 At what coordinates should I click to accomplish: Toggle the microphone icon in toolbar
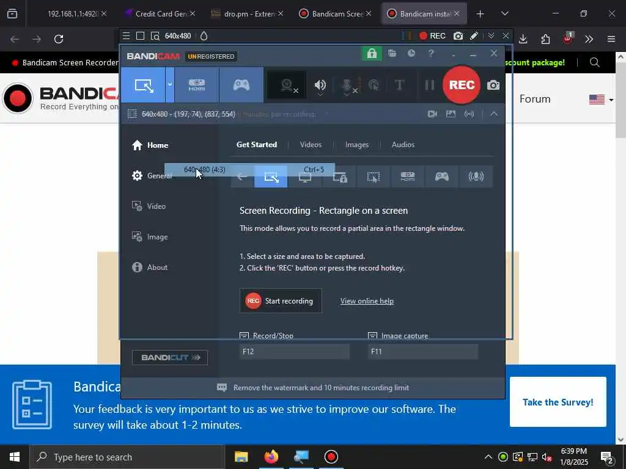(347, 85)
